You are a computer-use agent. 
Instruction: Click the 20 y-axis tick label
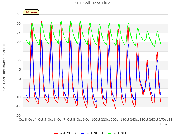(18, 42)
